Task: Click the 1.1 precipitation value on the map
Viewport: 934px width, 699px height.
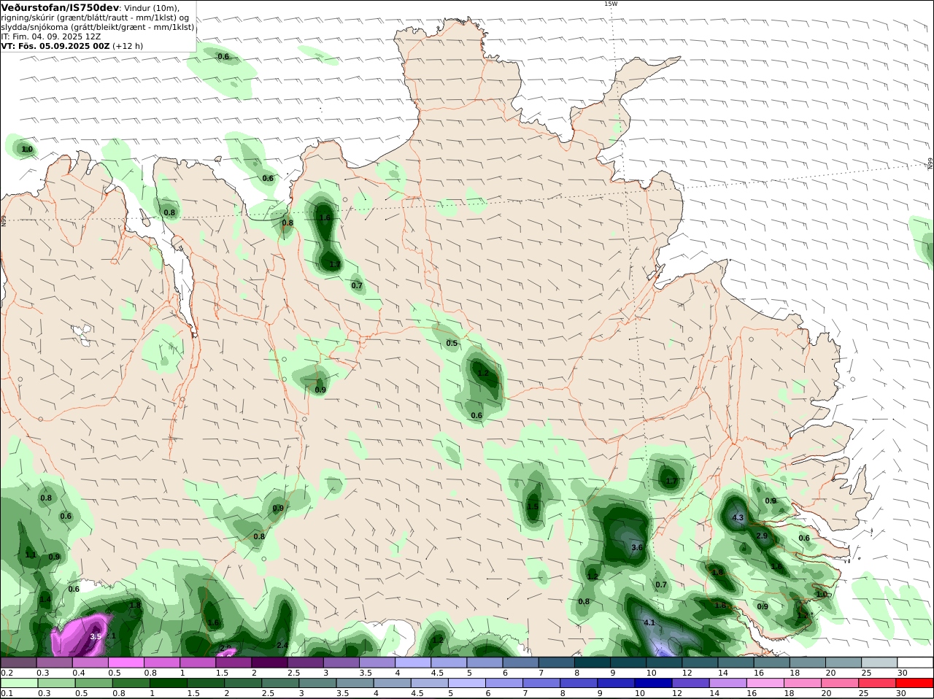Action: tap(31, 555)
